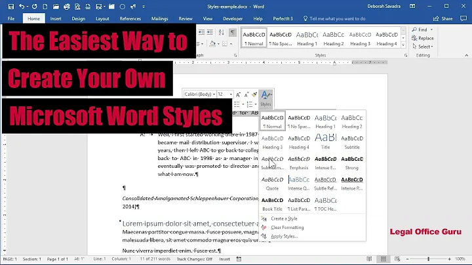The width and height of the screenshot is (472, 265).
Task: Apply Heading 4 from ribbon Styles gallery
Action: [387, 39]
